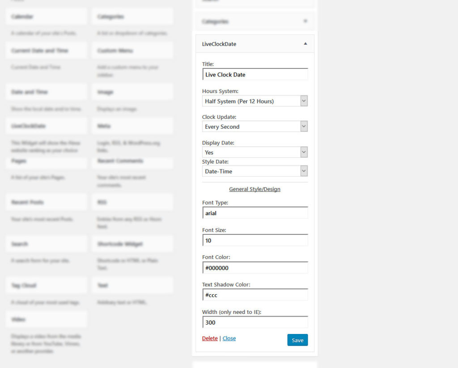This screenshot has width=458, height=368.
Task: Open the Hours System dropdown
Action: click(x=255, y=101)
